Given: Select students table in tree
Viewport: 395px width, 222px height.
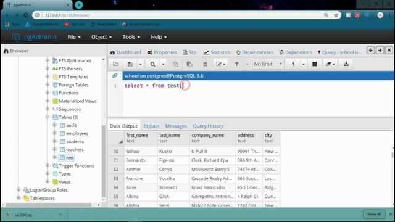Looking at the screenshot, I should pos(75,141).
